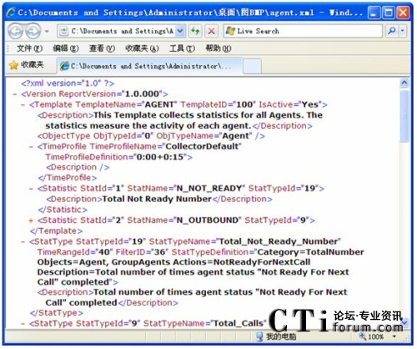Click inside the Live Search input box

pos(303,31)
